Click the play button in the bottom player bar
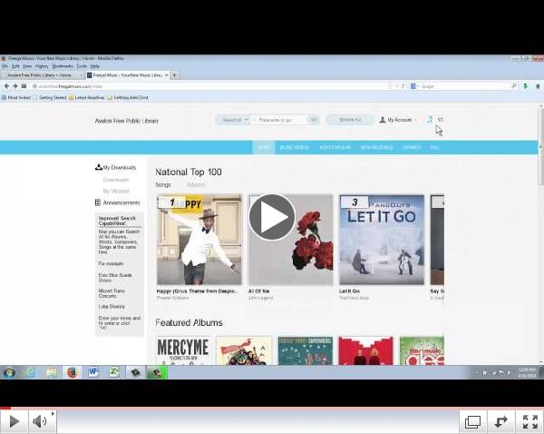The width and height of the screenshot is (544, 434). [x=14, y=421]
